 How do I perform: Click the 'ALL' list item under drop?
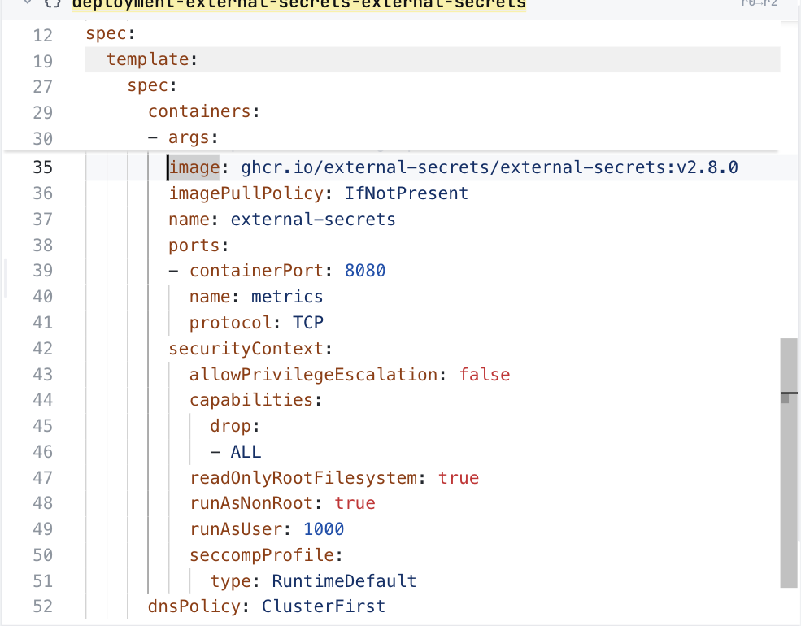click(x=246, y=452)
